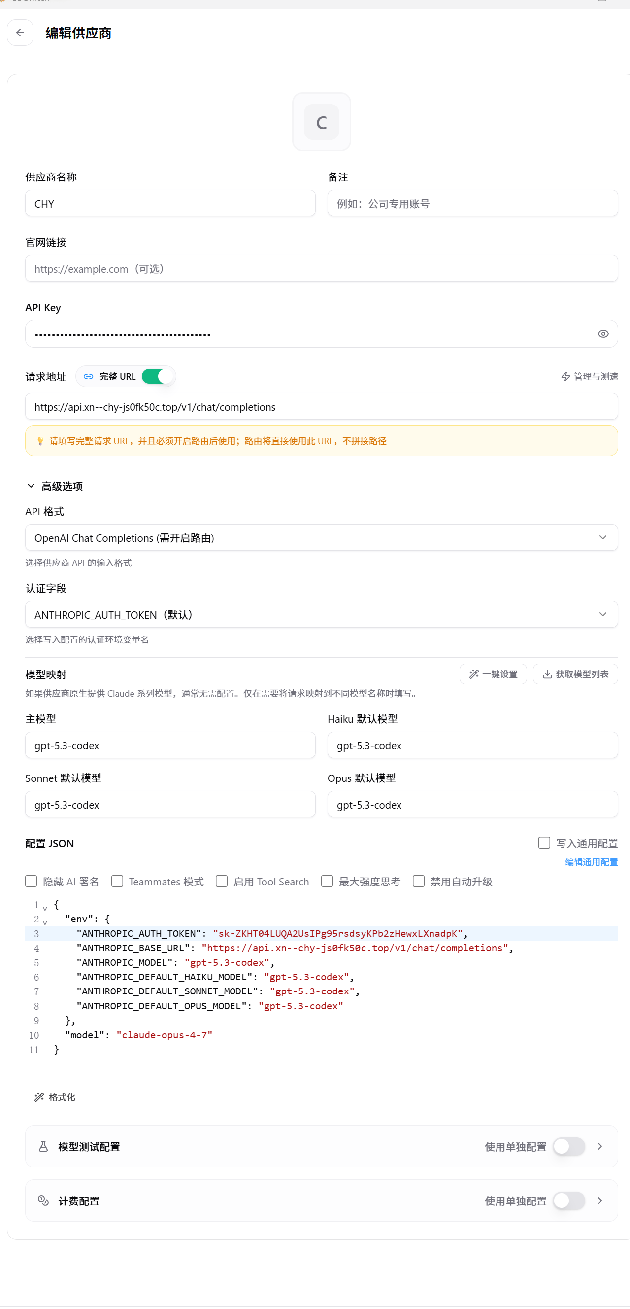The image size is (630, 1309).
Task: Open the API 格式 dropdown
Action: pos(321,537)
